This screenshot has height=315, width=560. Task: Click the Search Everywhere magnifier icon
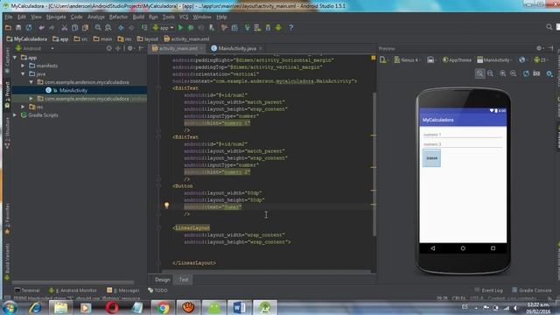(x=549, y=27)
